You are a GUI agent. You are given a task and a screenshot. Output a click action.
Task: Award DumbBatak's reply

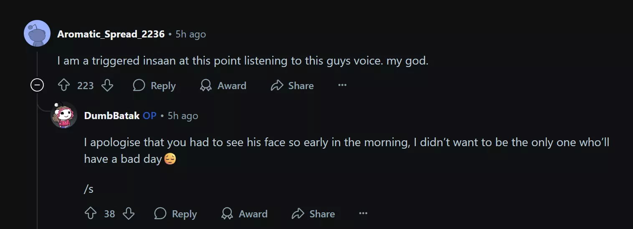point(244,214)
